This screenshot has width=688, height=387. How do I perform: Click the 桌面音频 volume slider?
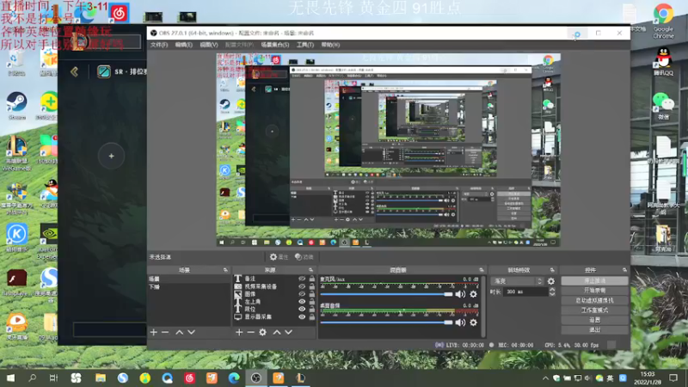[x=386, y=322]
